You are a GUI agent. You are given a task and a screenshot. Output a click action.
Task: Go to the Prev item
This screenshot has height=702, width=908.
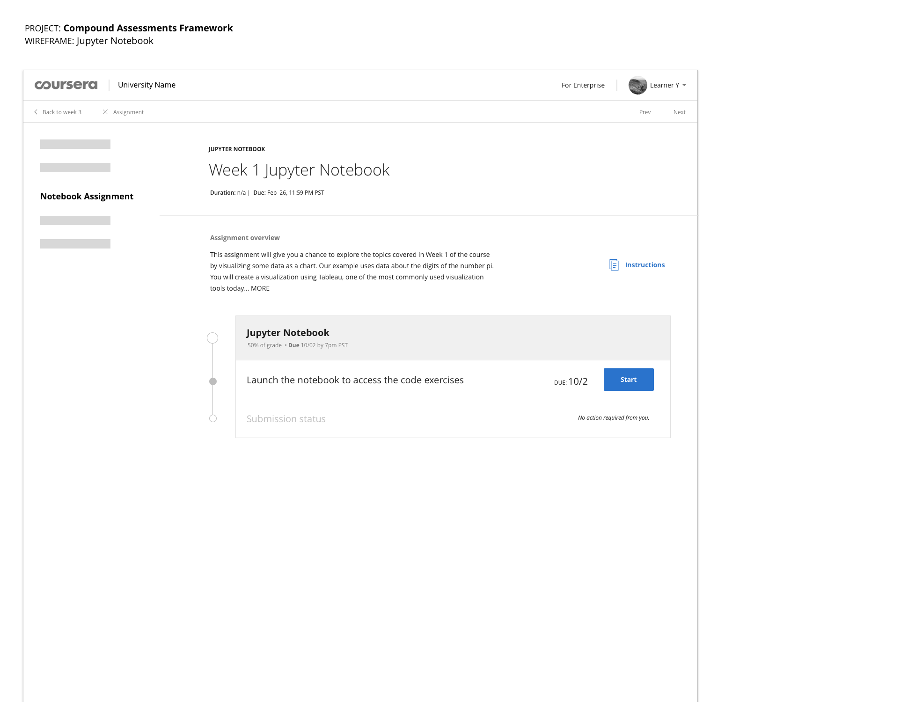point(645,112)
